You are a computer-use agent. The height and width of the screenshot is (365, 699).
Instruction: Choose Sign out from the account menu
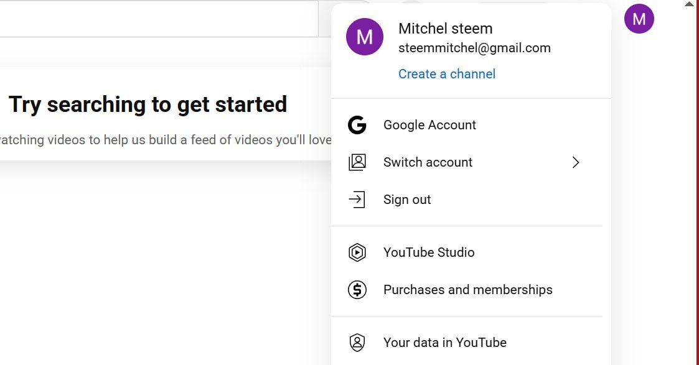[407, 200]
